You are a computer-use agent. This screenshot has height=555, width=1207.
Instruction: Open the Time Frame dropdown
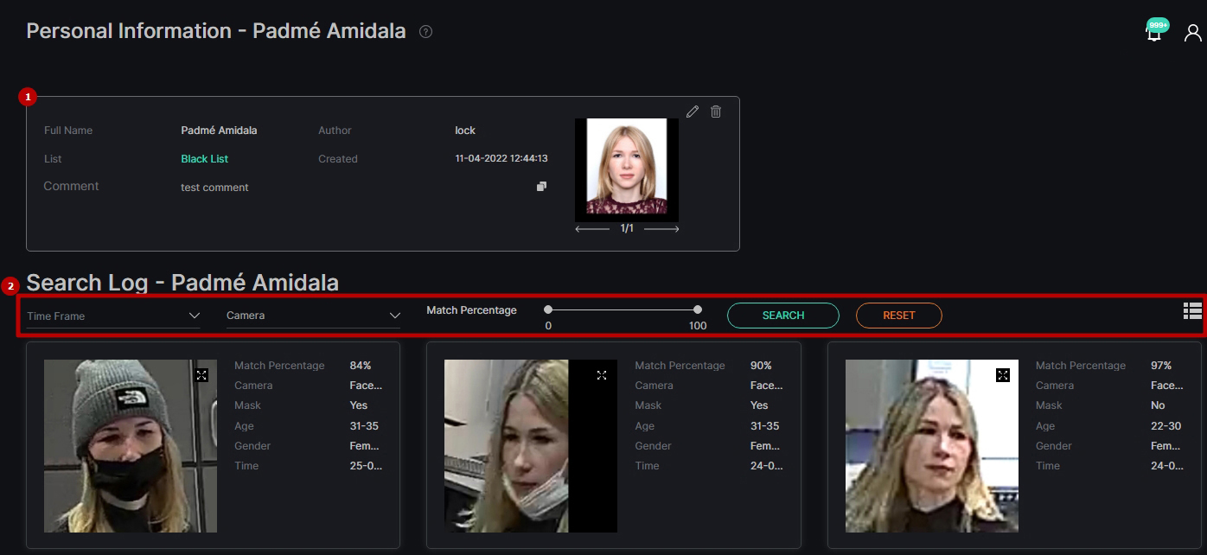tap(113, 316)
